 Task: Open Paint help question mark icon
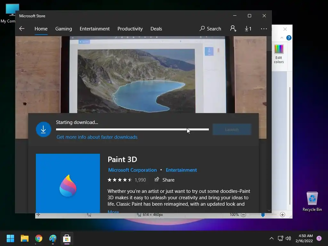coord(289,38)
